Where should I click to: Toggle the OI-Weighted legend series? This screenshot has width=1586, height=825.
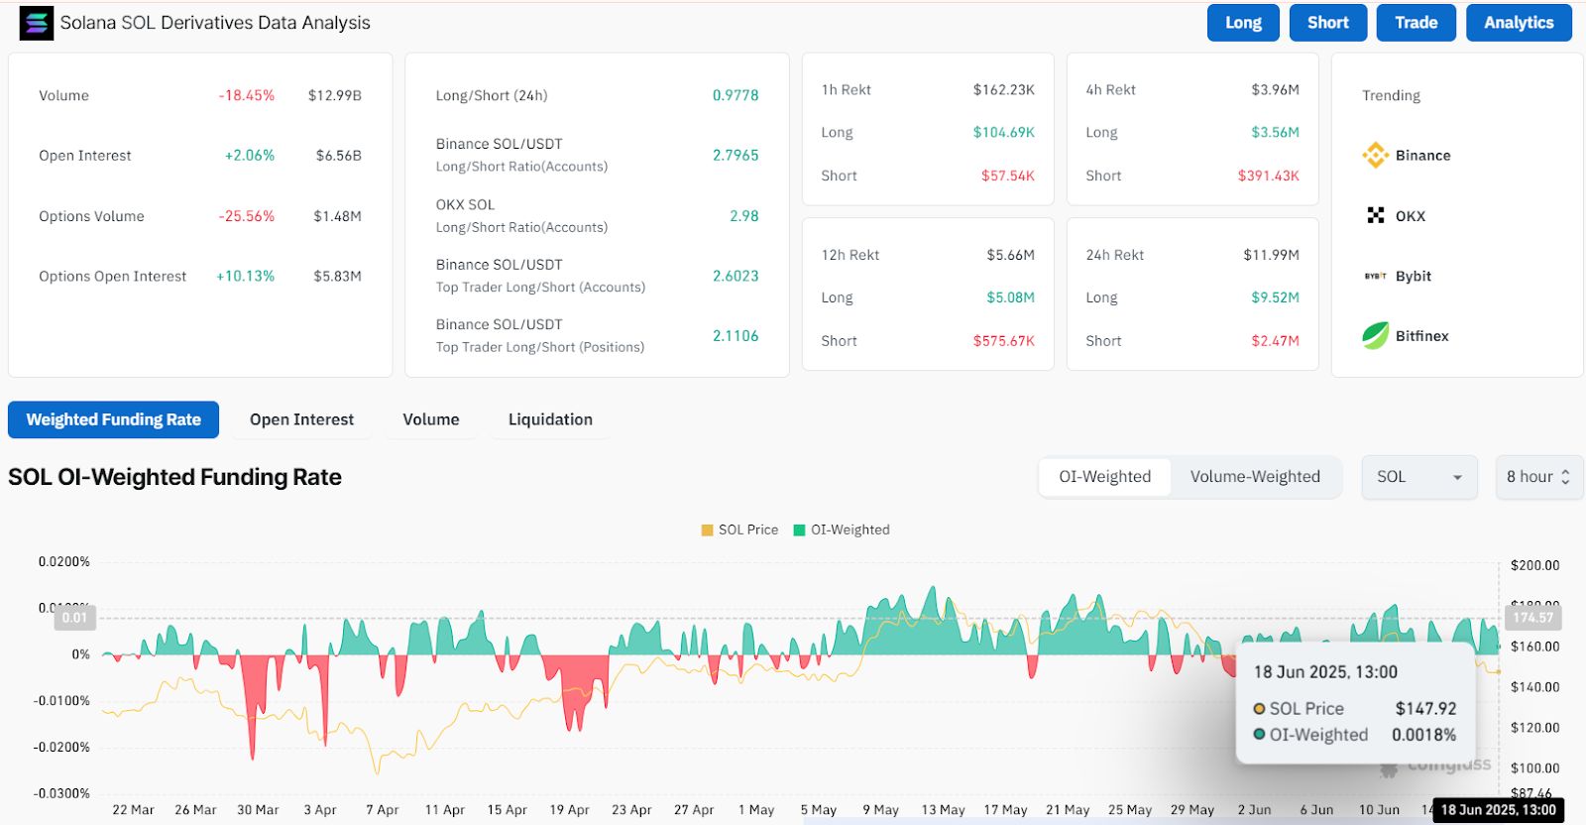tap(842, 530)
